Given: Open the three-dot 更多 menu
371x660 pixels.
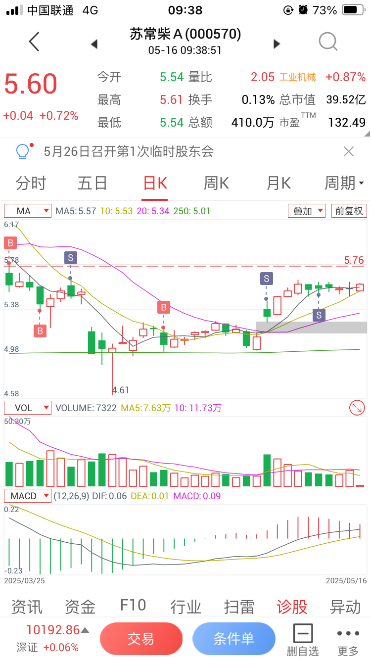Looking at the screenshot, I should pos(348,640).
